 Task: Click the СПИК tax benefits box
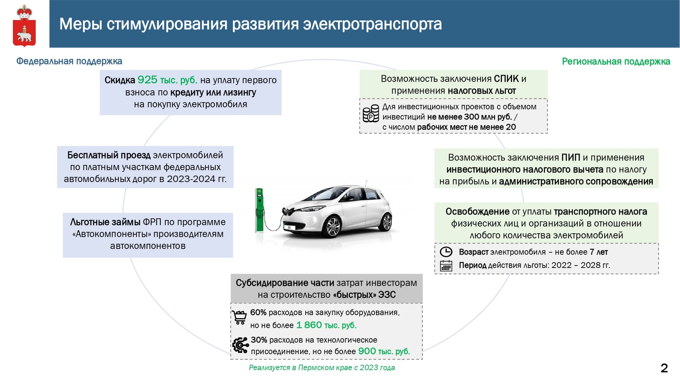point(453,85)
